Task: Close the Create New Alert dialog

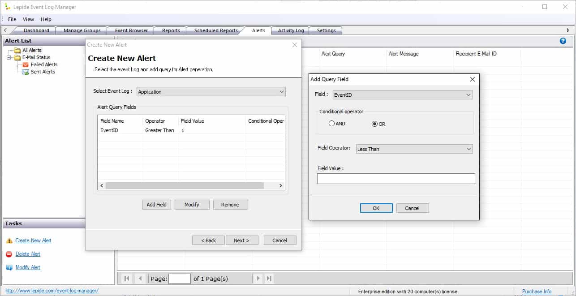Action: (294, 45)
